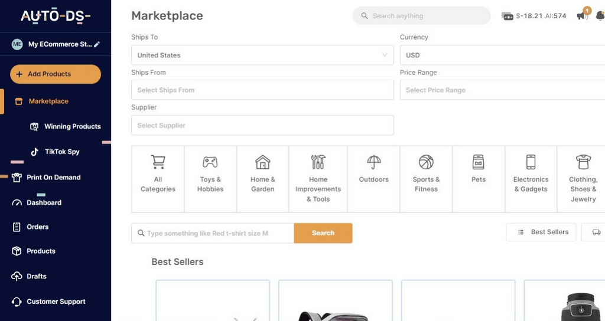This screenshot has width=605, height=321.
Task: Expand the Ships To chevron arrow
Action: [x=384, y=55]
